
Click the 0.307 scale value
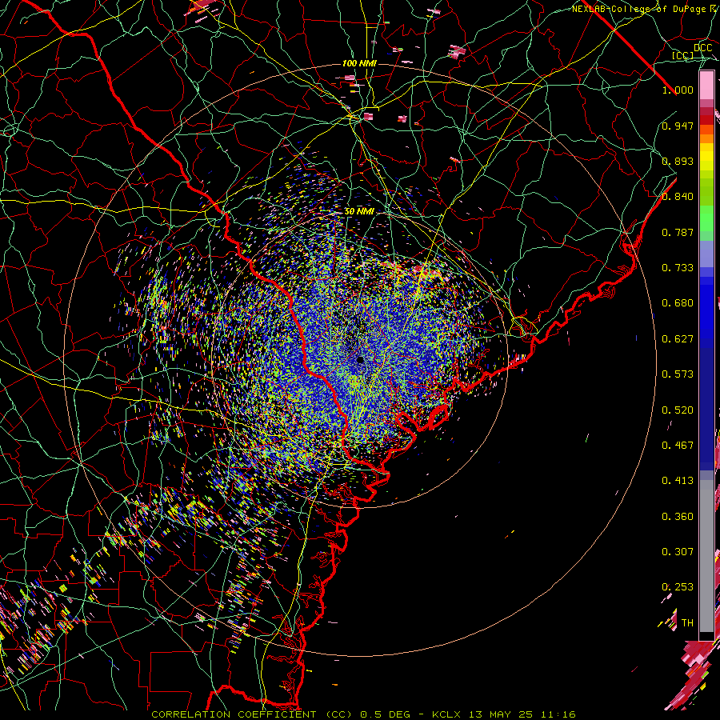point(678,552)
